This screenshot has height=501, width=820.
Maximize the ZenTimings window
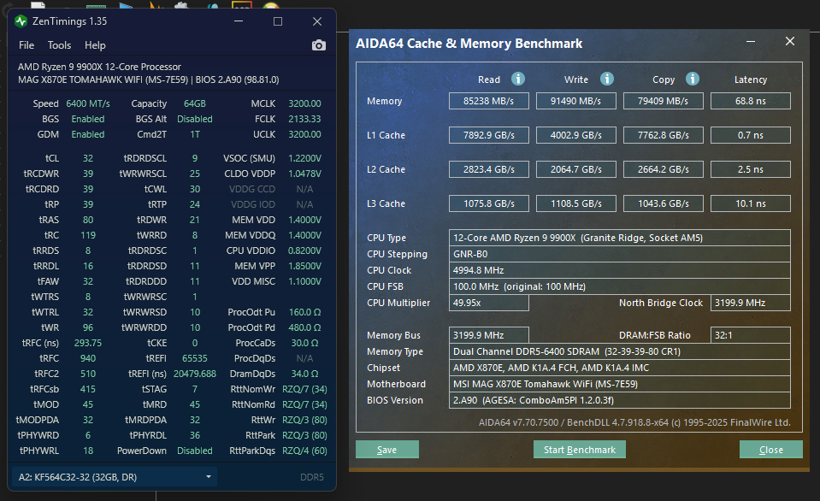278,21
